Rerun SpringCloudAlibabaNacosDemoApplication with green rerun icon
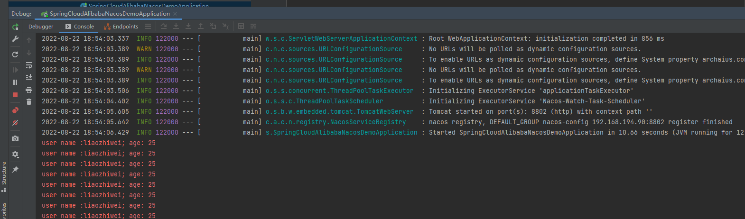 click(15, 27)
